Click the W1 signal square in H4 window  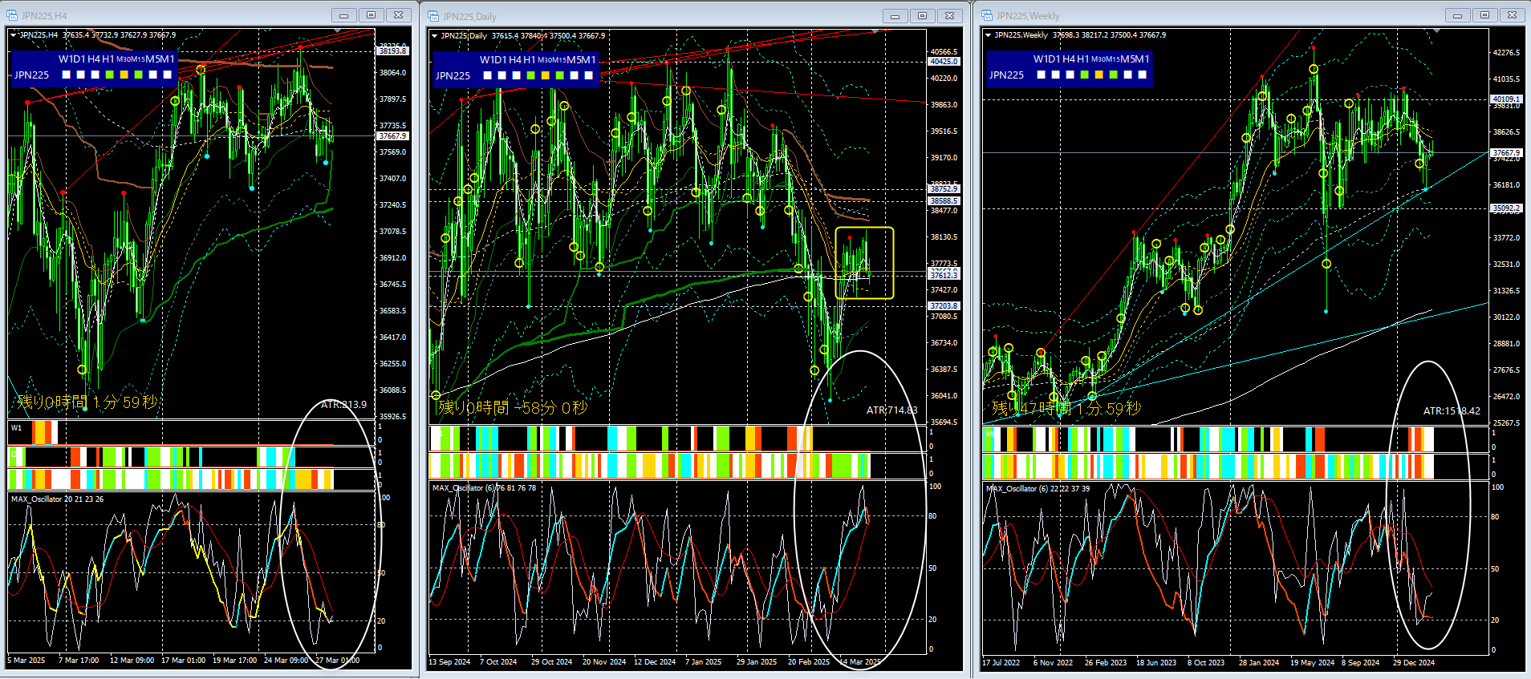67,75
